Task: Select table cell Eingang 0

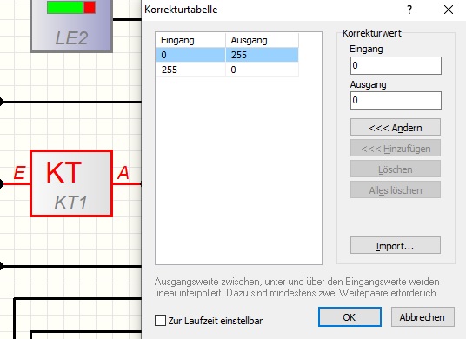Action: 190,55
